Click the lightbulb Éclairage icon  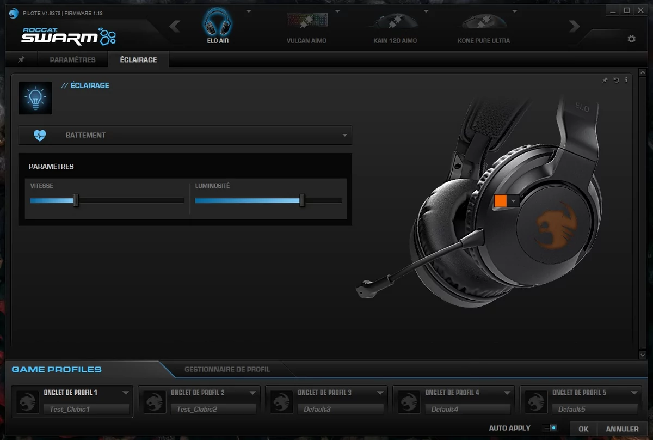click(x=35, y=98)
